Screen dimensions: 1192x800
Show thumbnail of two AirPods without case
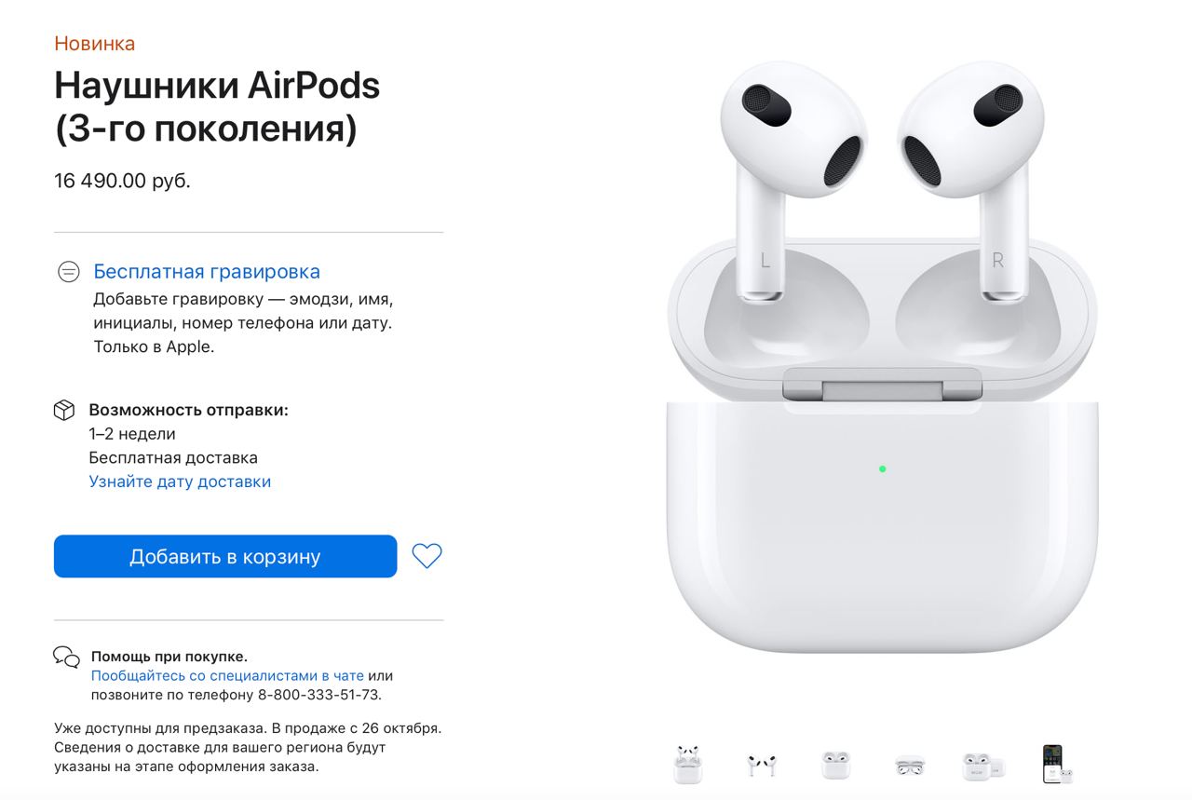761,766
